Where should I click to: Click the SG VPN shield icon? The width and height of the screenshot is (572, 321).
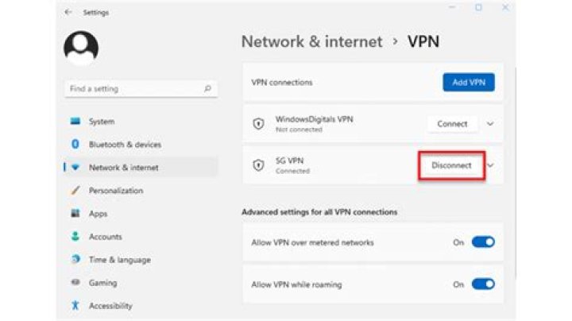257,164
